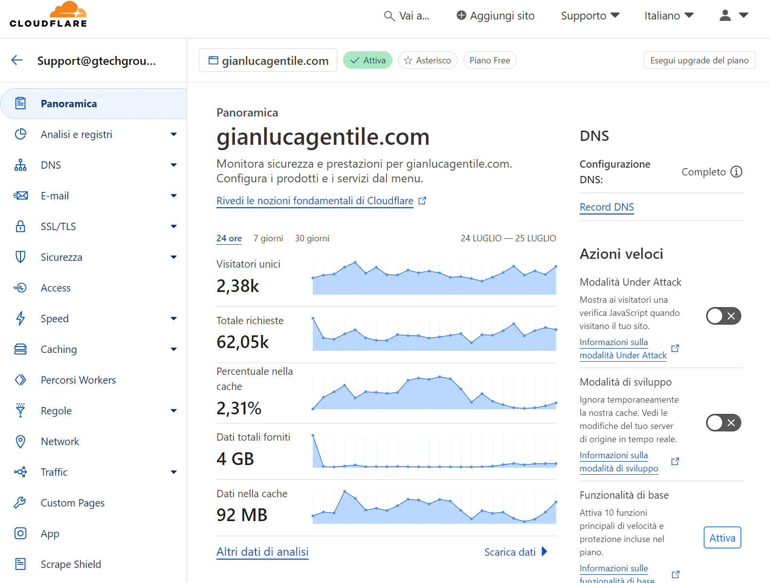This screenshot has width=770, height=583.
Task: Click the Percentuale nella cache chart
Action: (x=434, y=392)
